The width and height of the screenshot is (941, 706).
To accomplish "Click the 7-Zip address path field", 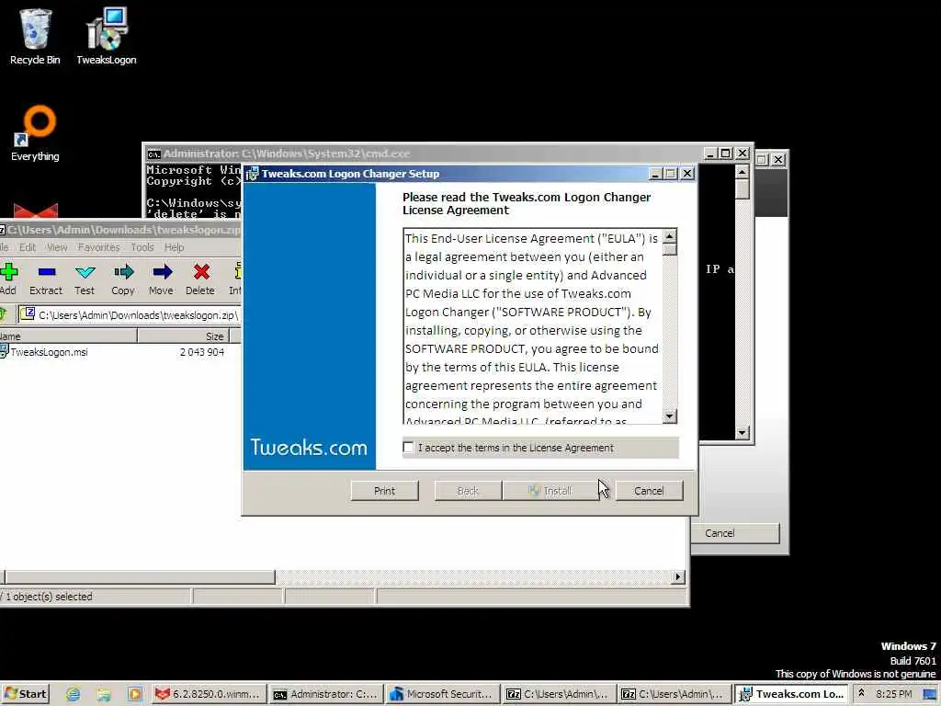I will [x=129, y=315].
